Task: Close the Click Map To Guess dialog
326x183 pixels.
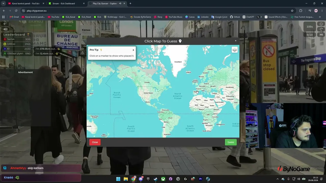Action: [236, 41]
